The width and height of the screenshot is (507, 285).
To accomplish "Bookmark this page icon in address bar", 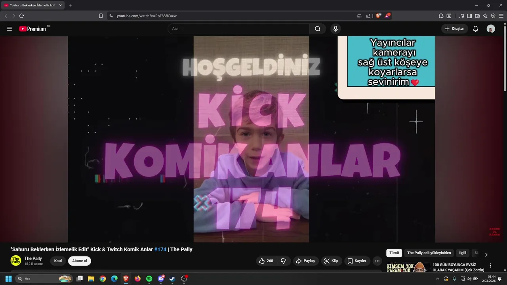I will pyautogui.click(x=101, y=16).
